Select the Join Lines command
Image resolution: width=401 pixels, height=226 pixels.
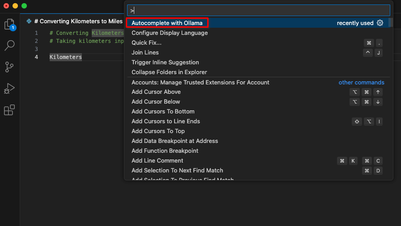259,53
